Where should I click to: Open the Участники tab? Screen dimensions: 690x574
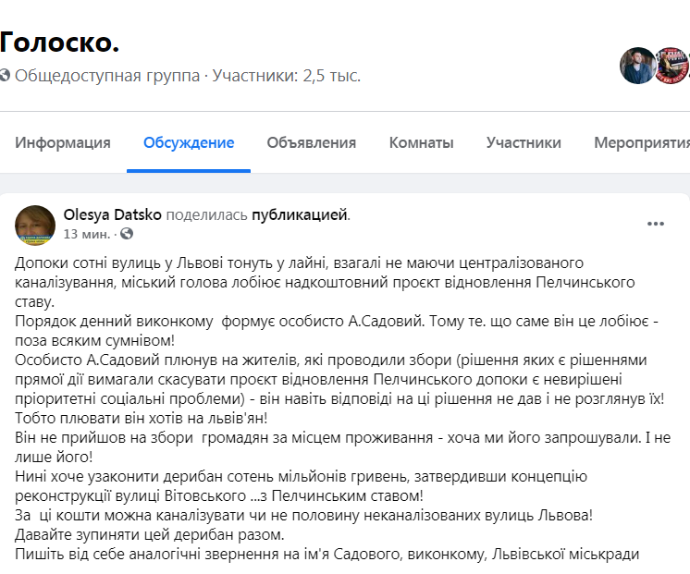524,142
